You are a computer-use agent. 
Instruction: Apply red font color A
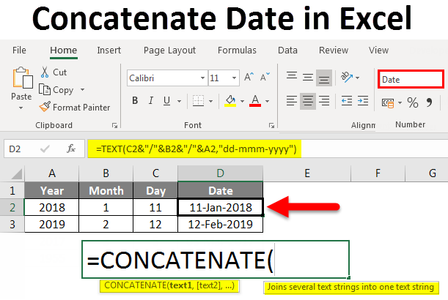click(x=255, y=101)
